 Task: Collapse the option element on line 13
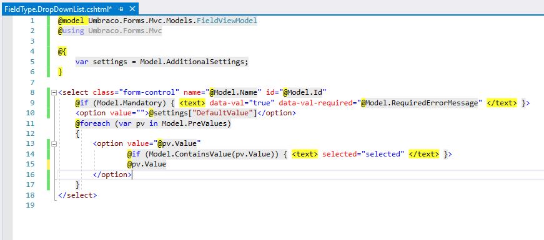tap(54, 144)
